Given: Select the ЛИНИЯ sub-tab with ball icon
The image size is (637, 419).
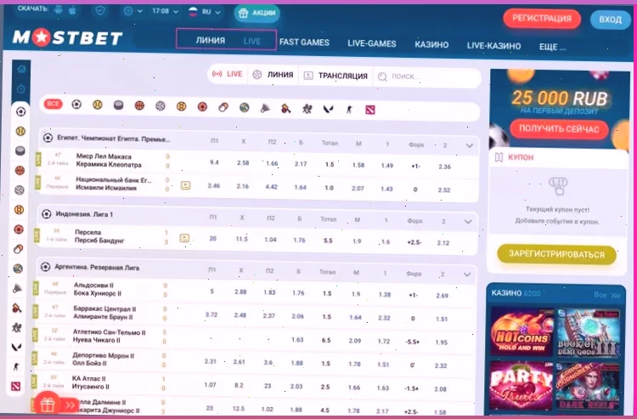Looking at the screenshot, I should click(x=273, y=75).
